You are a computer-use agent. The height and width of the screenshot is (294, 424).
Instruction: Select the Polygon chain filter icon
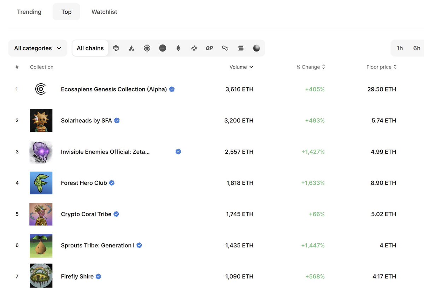tap(225, 48)
